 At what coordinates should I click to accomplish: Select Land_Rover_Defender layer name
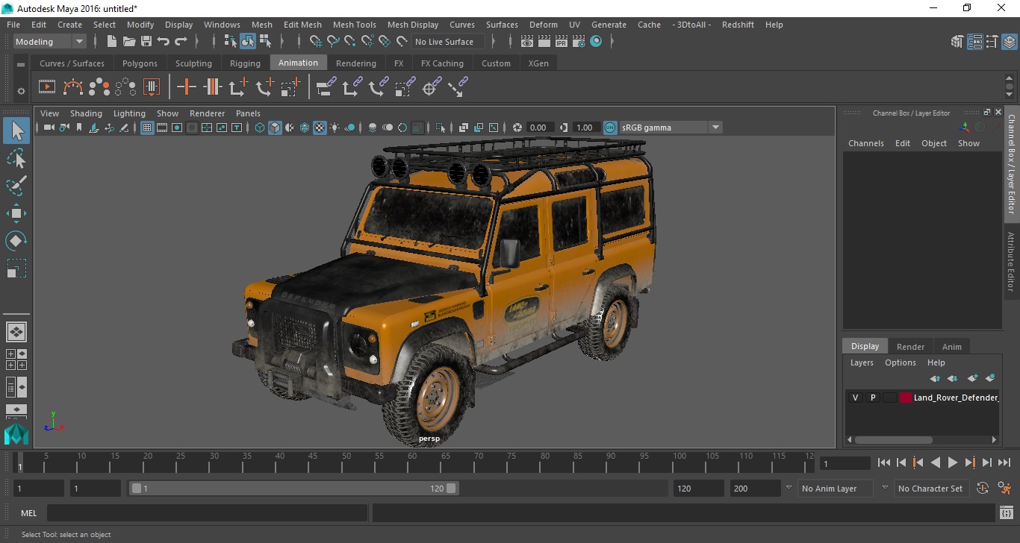click(x=956, y=398)
